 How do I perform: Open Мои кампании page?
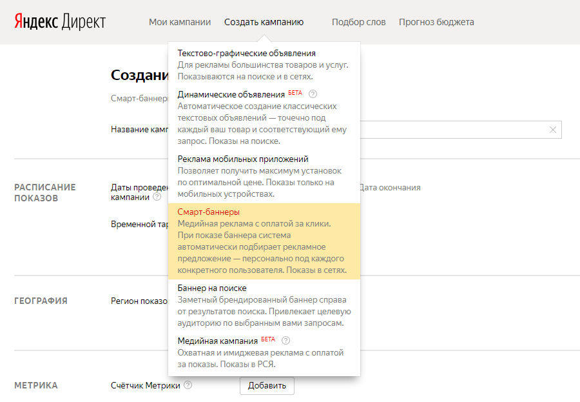pos(180,22)
